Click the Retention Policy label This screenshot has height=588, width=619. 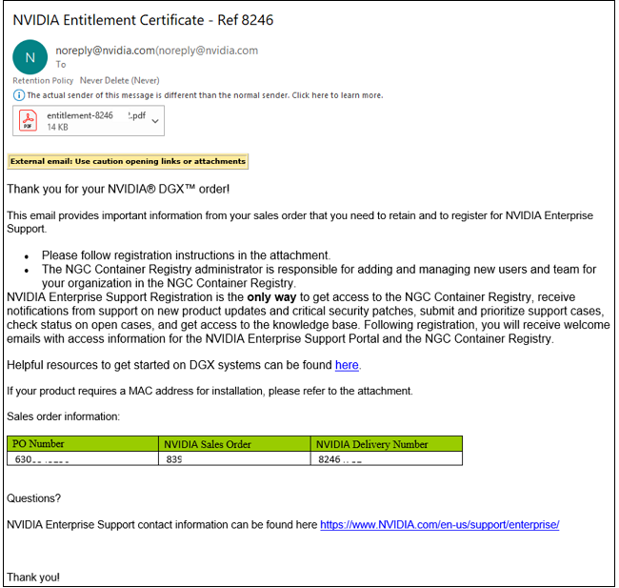[43, 81]
